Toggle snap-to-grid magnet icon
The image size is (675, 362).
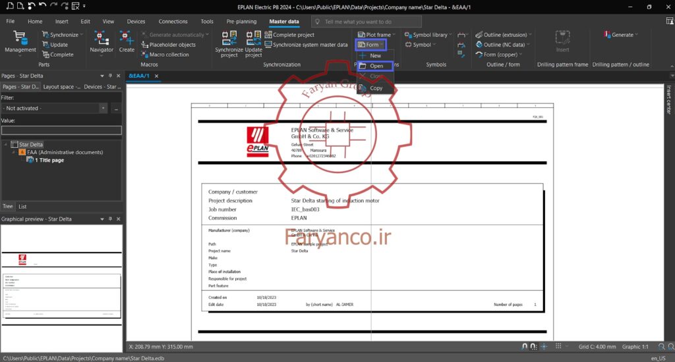point(534,346)
